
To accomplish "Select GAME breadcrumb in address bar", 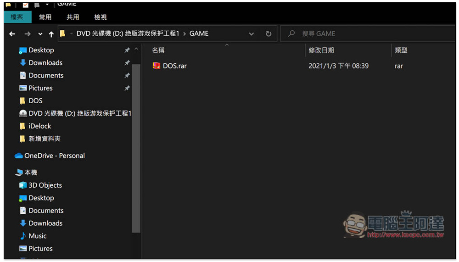I will [199, 33].
